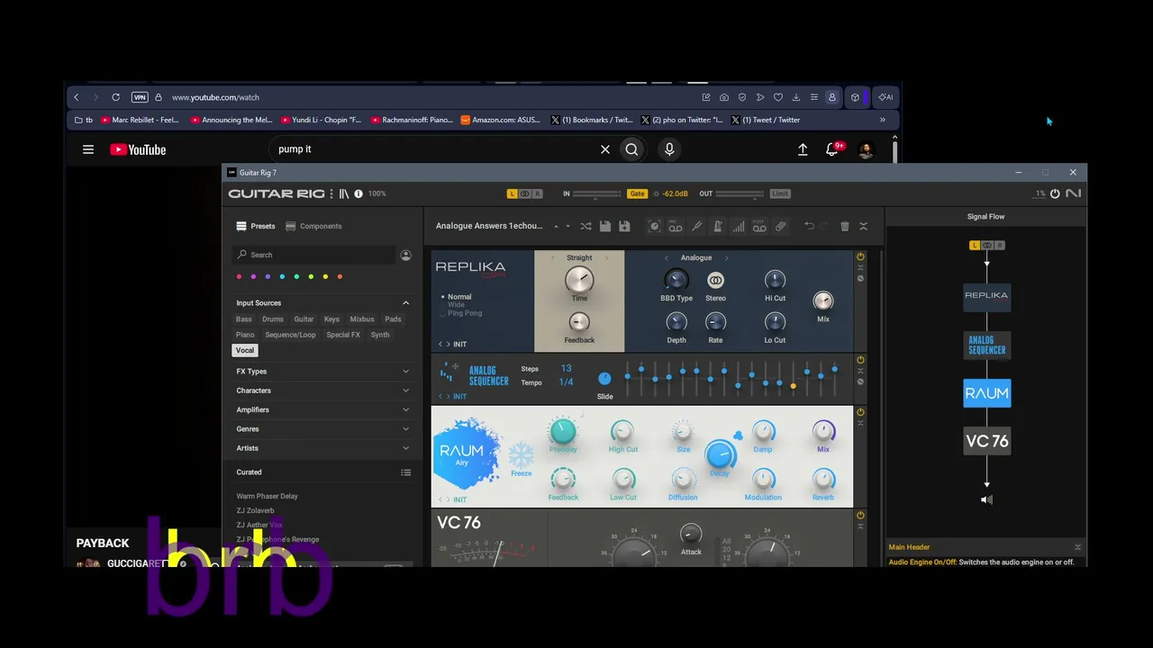Select the Synth input source tag

coord(380,335)
